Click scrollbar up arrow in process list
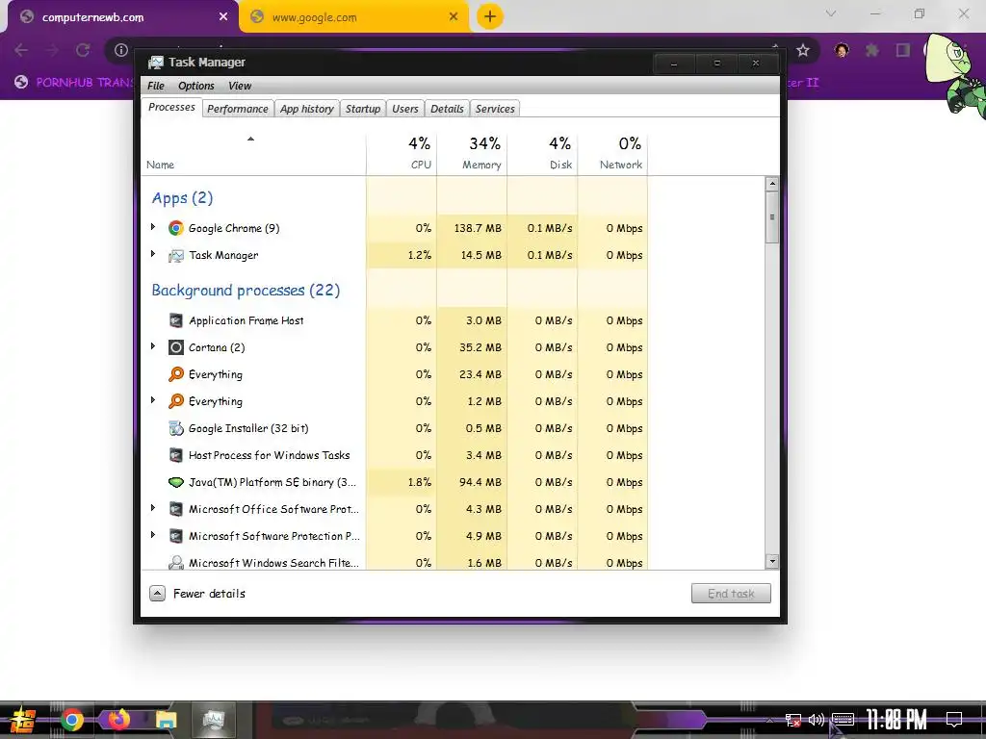The image size is (986, 739). (x=772, y=184)
